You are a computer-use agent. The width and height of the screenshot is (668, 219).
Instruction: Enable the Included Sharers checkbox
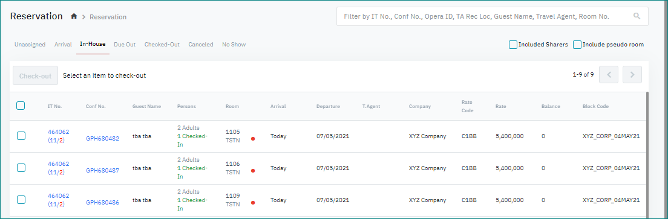[513, 45]
